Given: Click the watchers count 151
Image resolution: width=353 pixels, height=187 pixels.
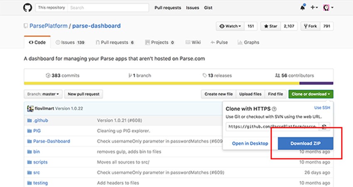Looking at the screenshot, I should click(251, 26).
